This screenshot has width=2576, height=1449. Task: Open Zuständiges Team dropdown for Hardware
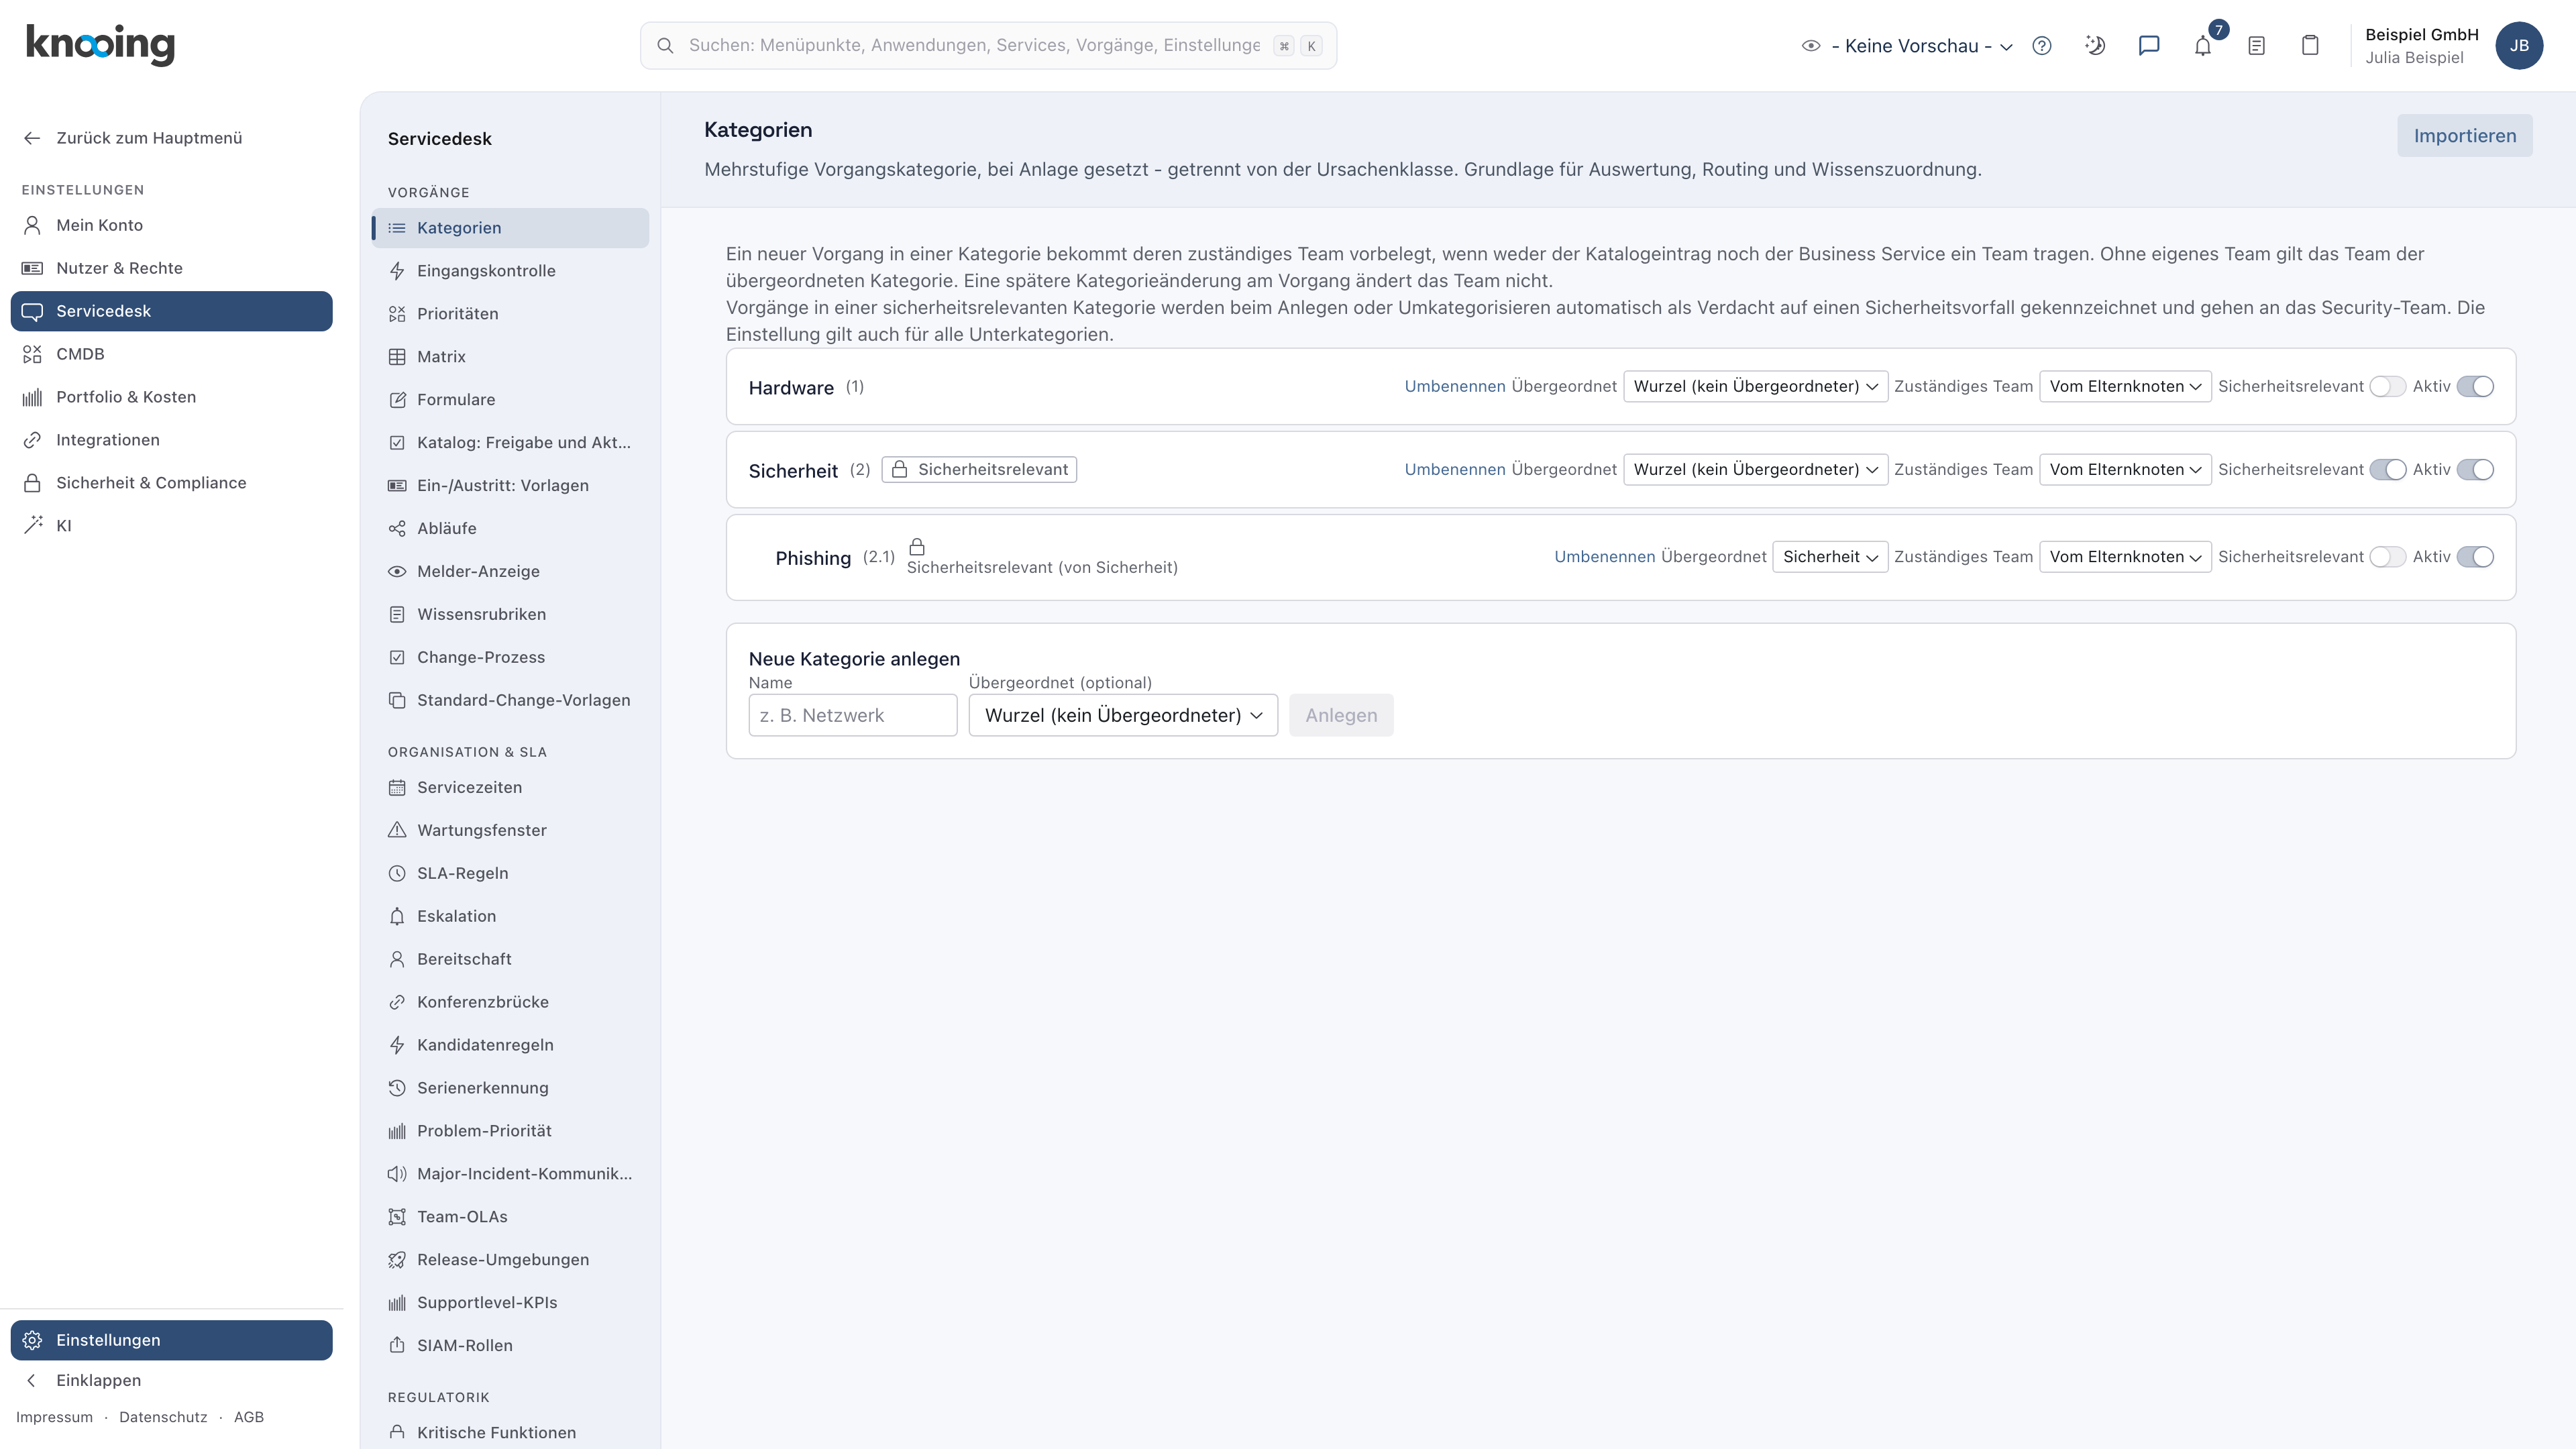2125,387
